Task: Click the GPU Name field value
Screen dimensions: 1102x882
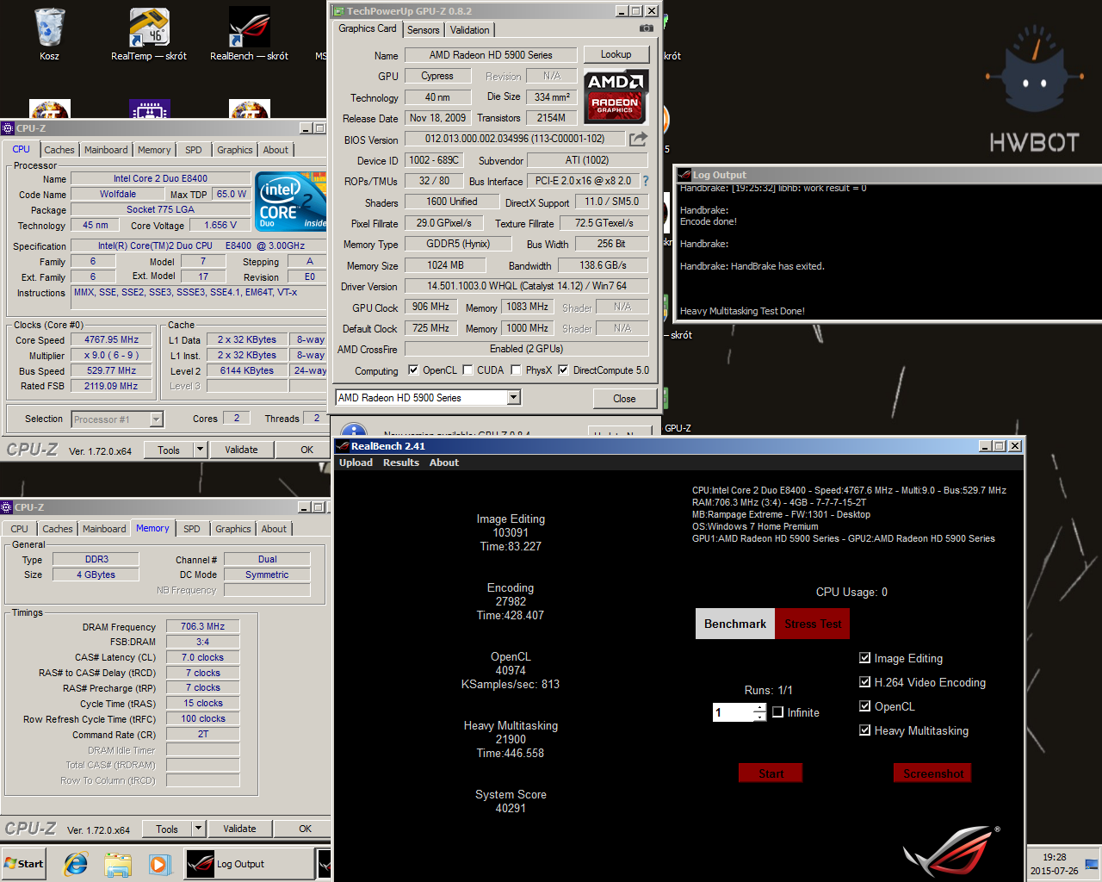Action: [491, 55]
